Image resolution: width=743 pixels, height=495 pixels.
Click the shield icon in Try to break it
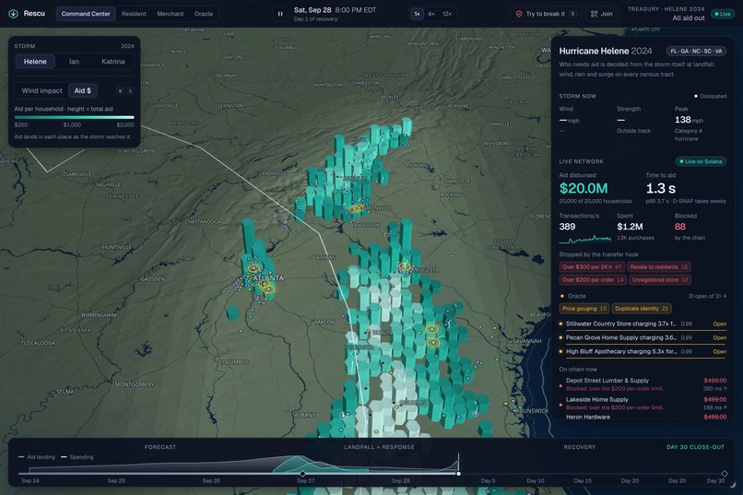point(519,14)
